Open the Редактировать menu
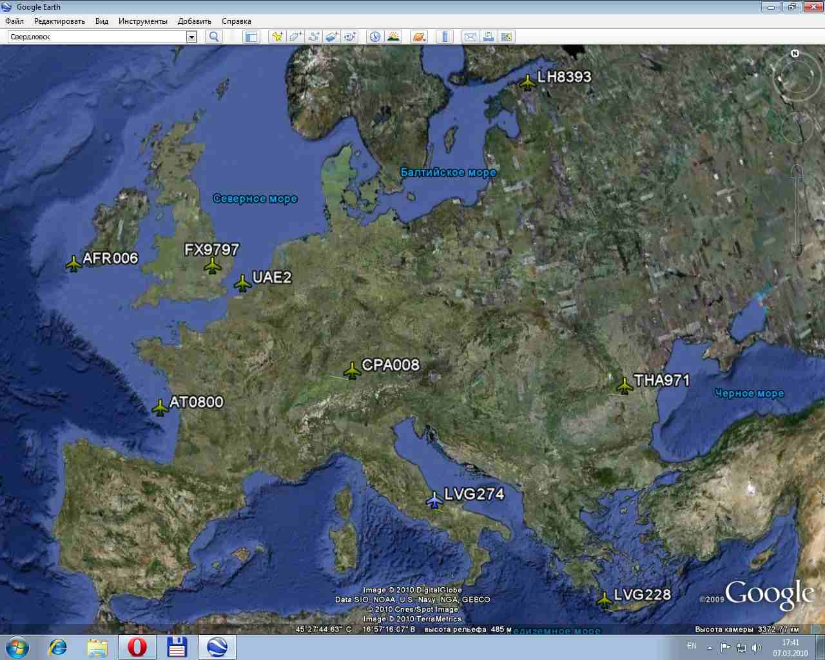This screenshot has width=825, height=660. (x=59, y=21)
